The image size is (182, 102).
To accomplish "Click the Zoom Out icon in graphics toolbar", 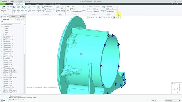I will point(94,18).
